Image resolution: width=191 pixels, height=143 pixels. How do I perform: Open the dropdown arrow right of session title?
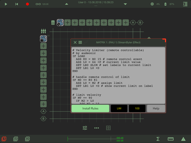pos(125,4)
